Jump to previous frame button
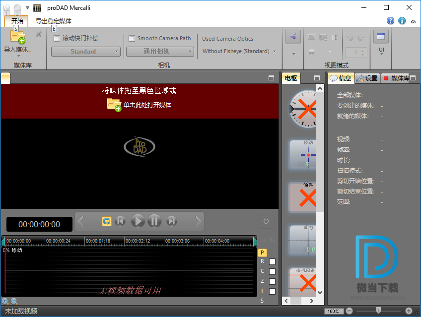The image size is (421, 317). [x=120, y=221]
